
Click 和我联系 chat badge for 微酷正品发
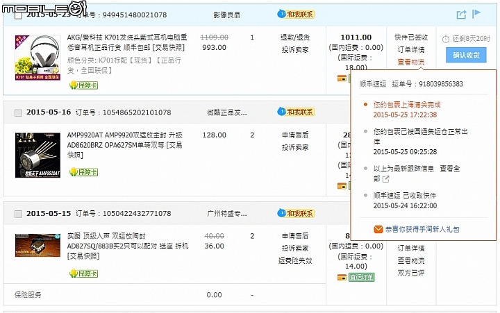296,112
